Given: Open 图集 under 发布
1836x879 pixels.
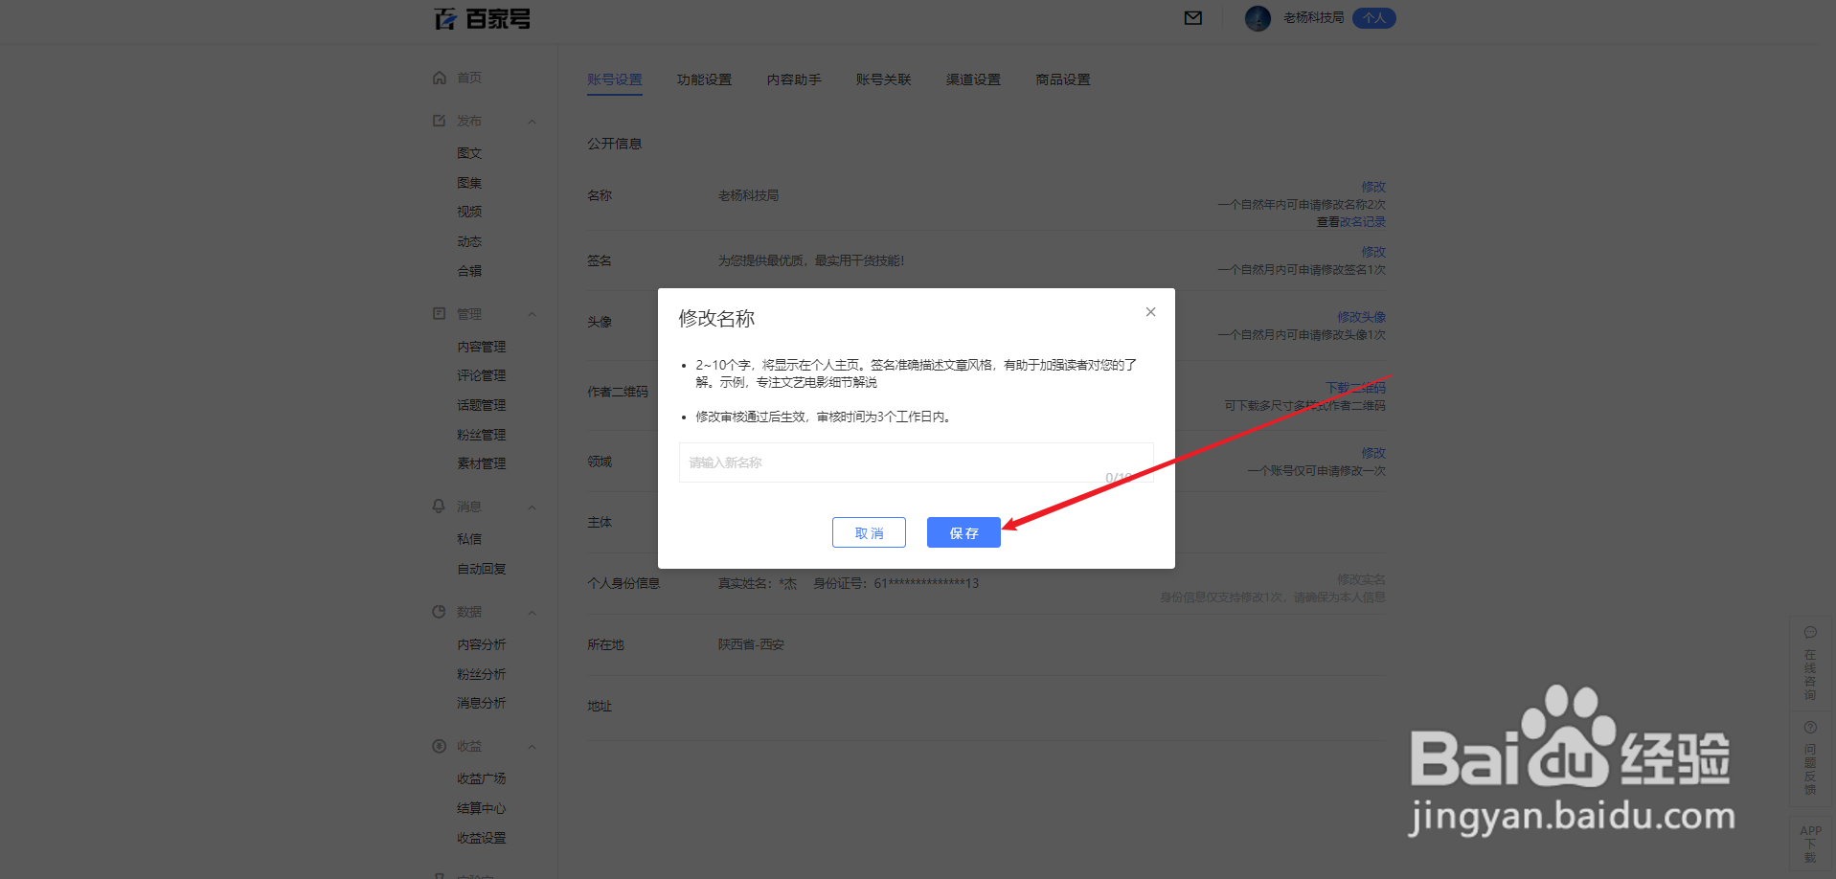Looking at the screenshot, I should (469, 183).
